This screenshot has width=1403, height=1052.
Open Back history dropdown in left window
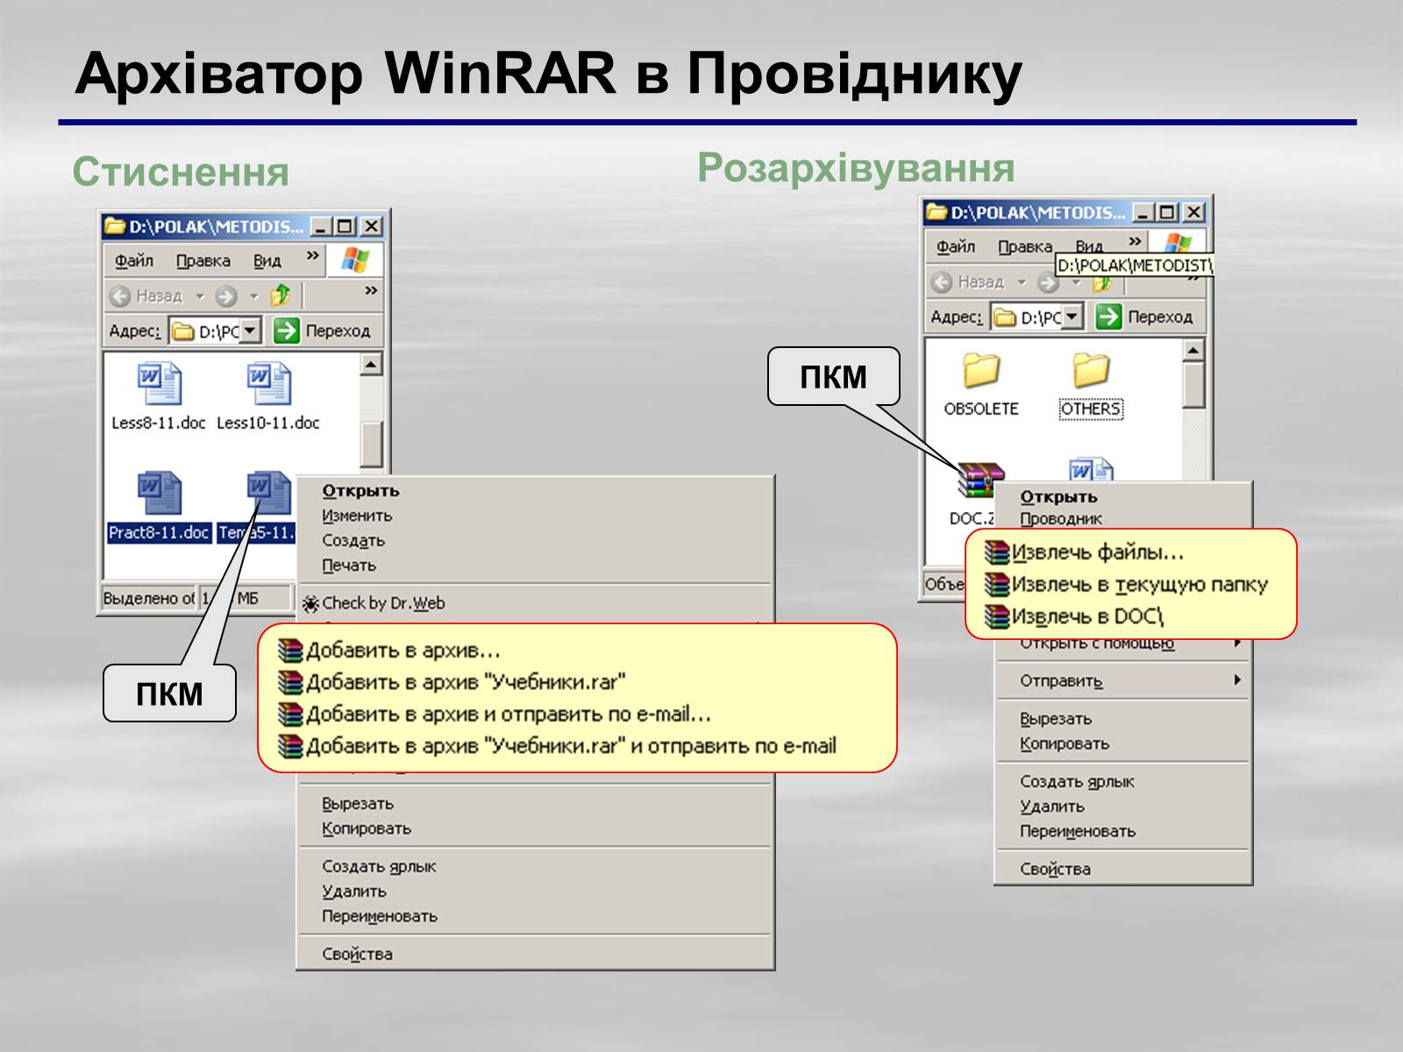[x=199, y=296]
